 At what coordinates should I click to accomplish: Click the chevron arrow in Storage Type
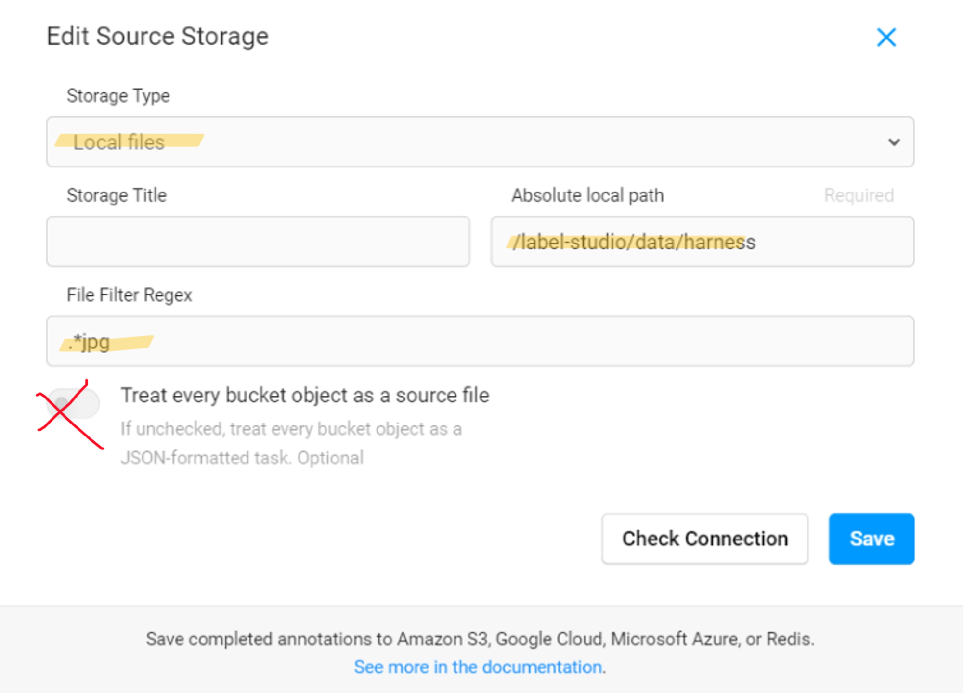(x=894, y=142)
